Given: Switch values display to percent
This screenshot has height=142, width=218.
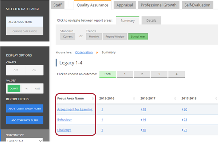Looking at the screenshot, I should coord(26,89).
